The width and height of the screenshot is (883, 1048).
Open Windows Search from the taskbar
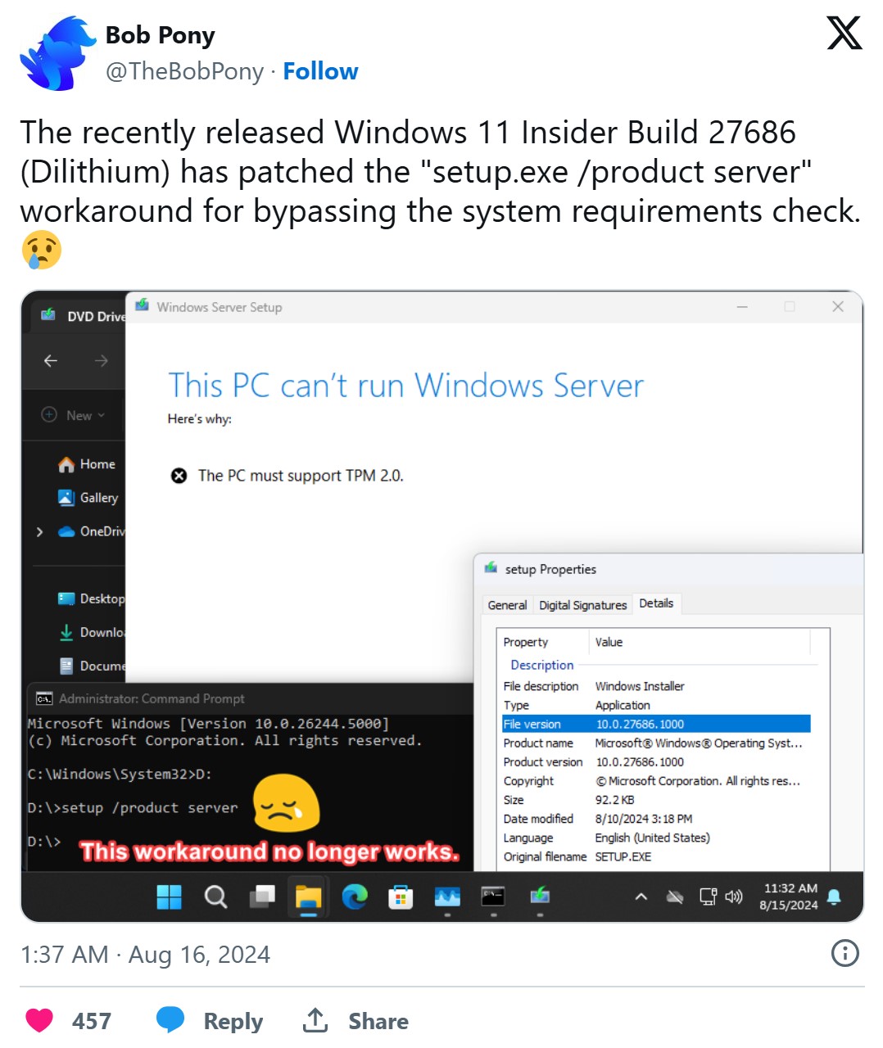tap(215, 897)
